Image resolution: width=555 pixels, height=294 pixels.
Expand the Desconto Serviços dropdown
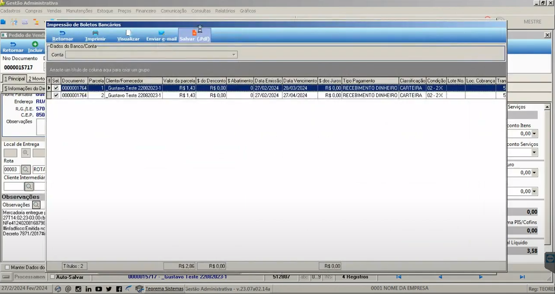535,152
